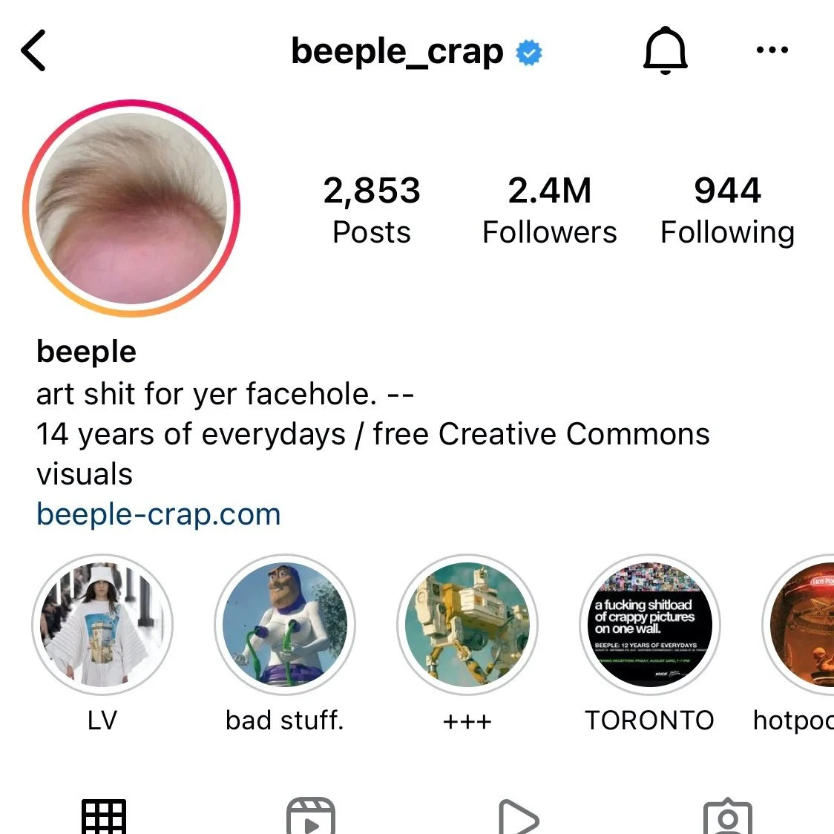View the 944 Following list
This screenshot has width=834, height=834.
(x=728, y=211)
